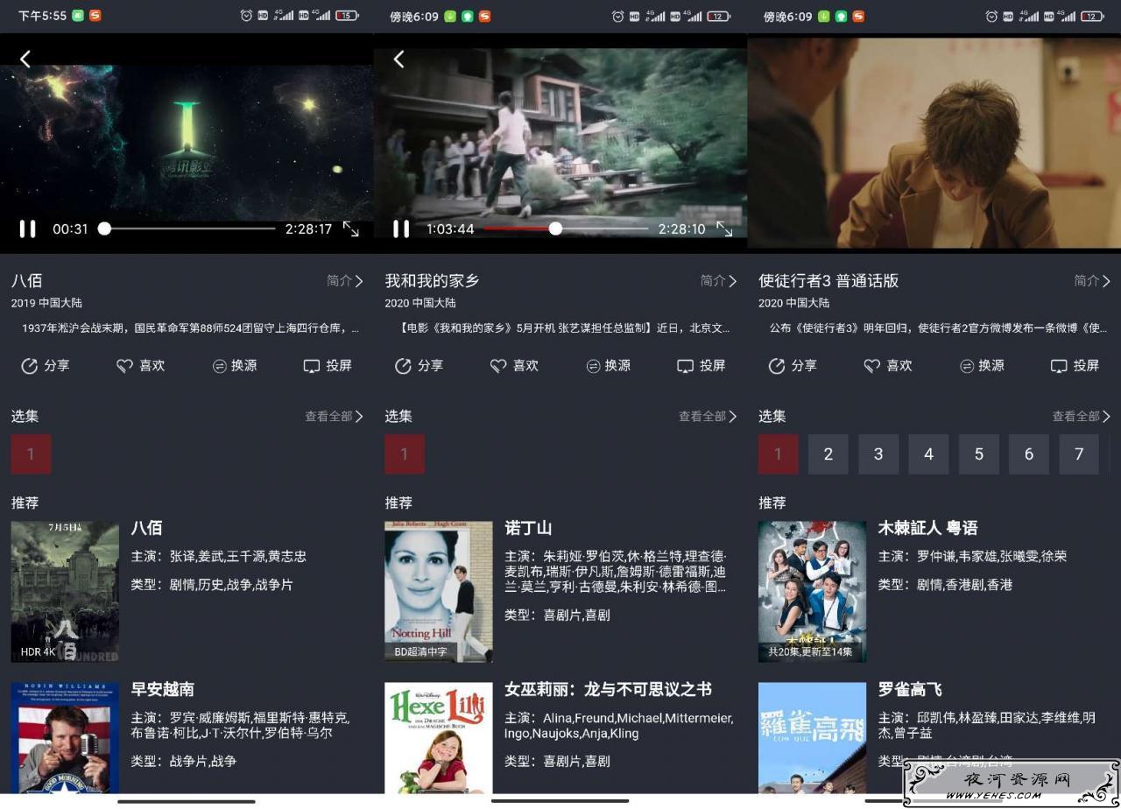Viewport: 1121px width, 809px height.
Task: Open 查看全部 episodes for 八佰
Action: [x=334, y=417]
